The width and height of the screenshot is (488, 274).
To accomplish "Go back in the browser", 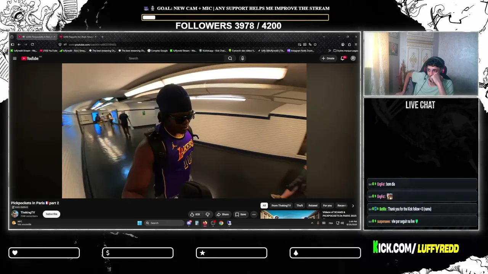I will click(x=19, y=45).
